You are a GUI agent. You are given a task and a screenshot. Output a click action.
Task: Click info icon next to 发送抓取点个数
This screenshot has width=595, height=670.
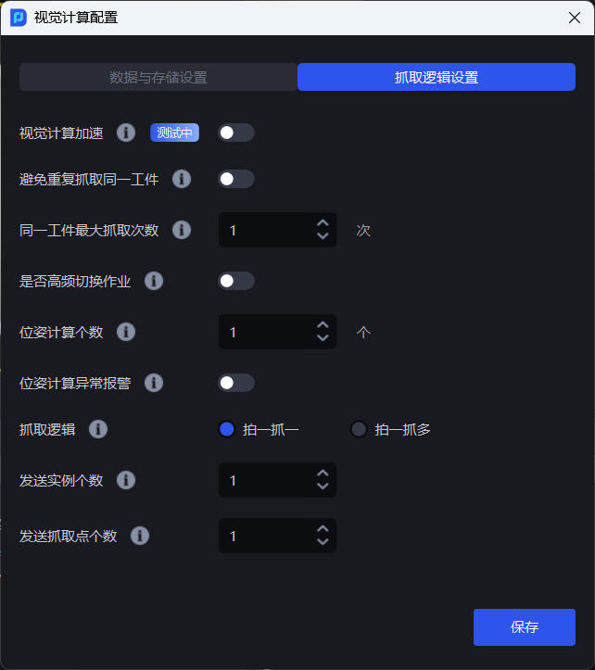(140, 536)
